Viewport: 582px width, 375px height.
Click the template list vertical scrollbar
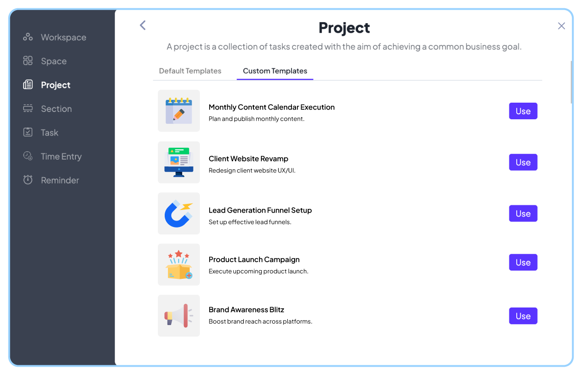point(571,82)
